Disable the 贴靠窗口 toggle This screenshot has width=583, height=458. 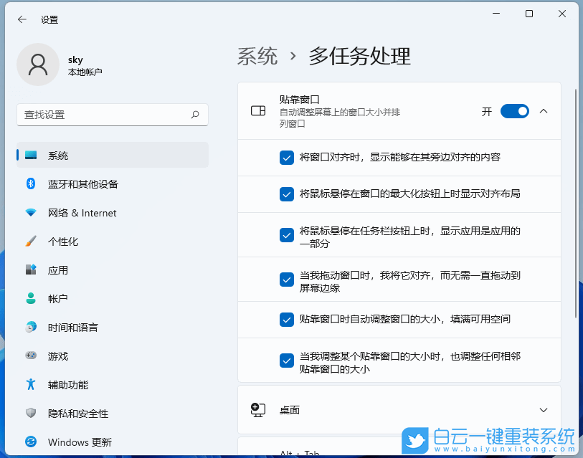[x=514, y=111]
